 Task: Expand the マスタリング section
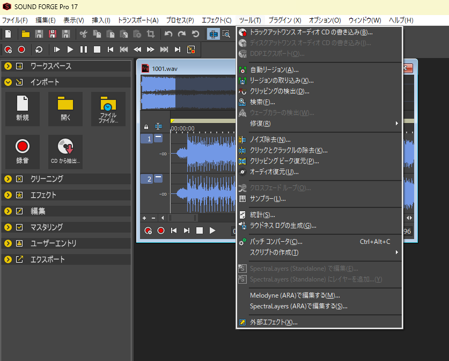8,227
